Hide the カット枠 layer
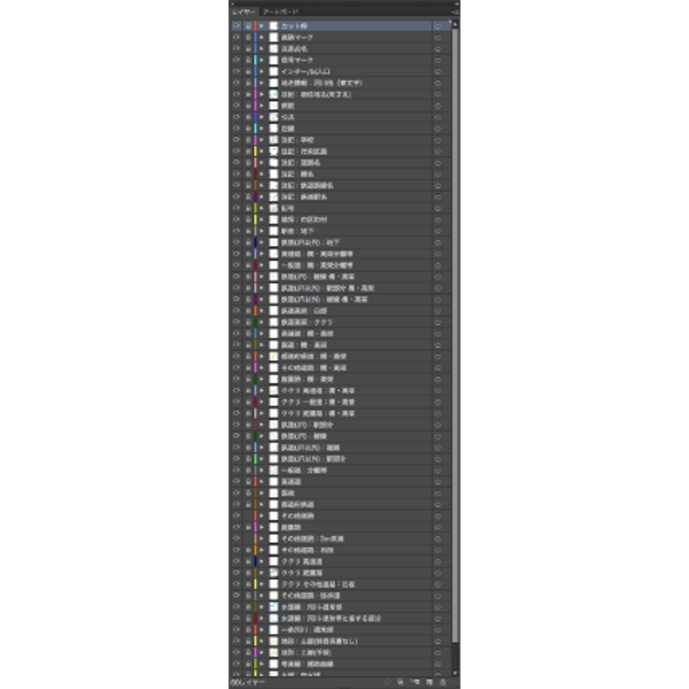 [237, 26]
